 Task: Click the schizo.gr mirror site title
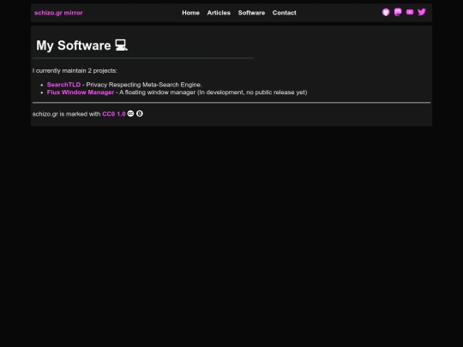point(58,13)
